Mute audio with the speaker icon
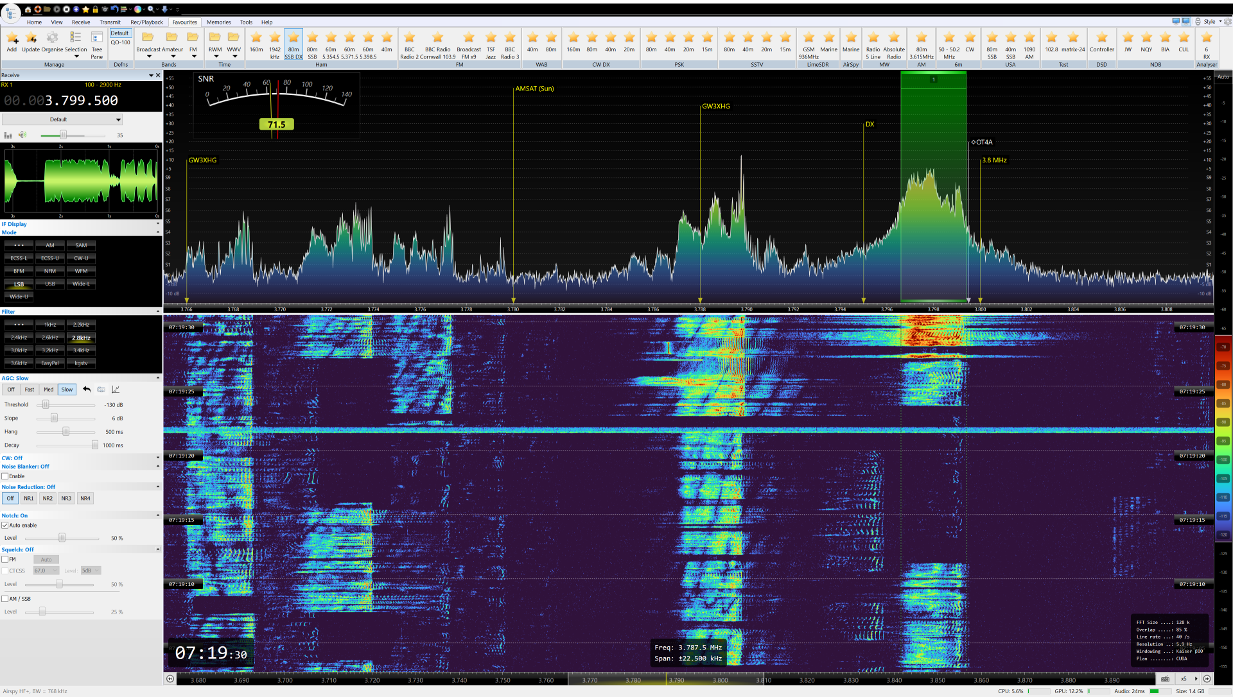Viewport: 1233px width, 697px height. 22,135
